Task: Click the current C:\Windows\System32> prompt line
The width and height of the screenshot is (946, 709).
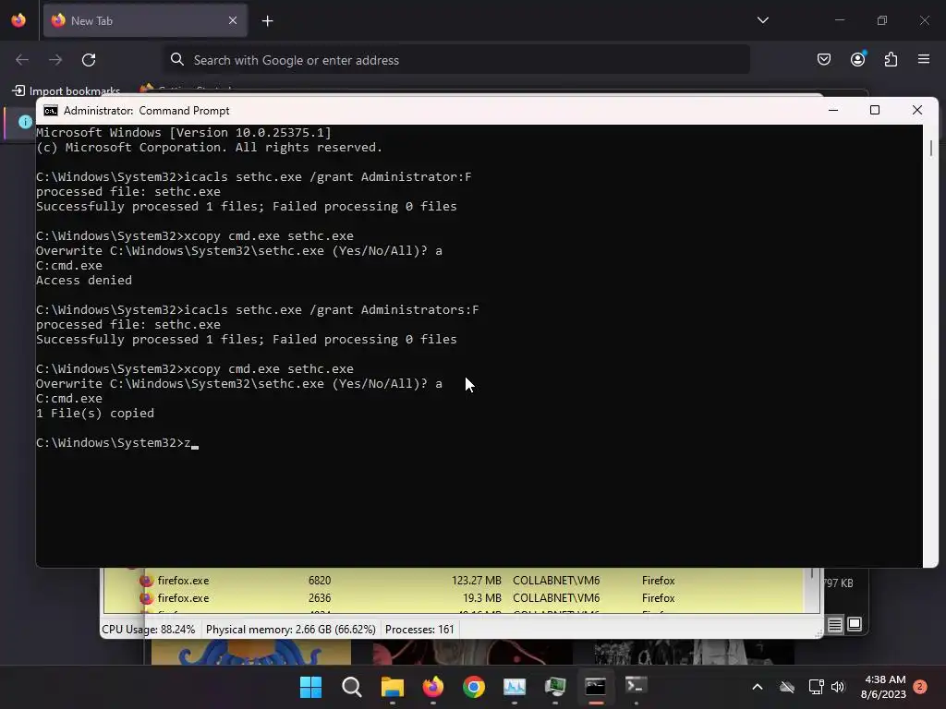Action: (x=117, y=443)
